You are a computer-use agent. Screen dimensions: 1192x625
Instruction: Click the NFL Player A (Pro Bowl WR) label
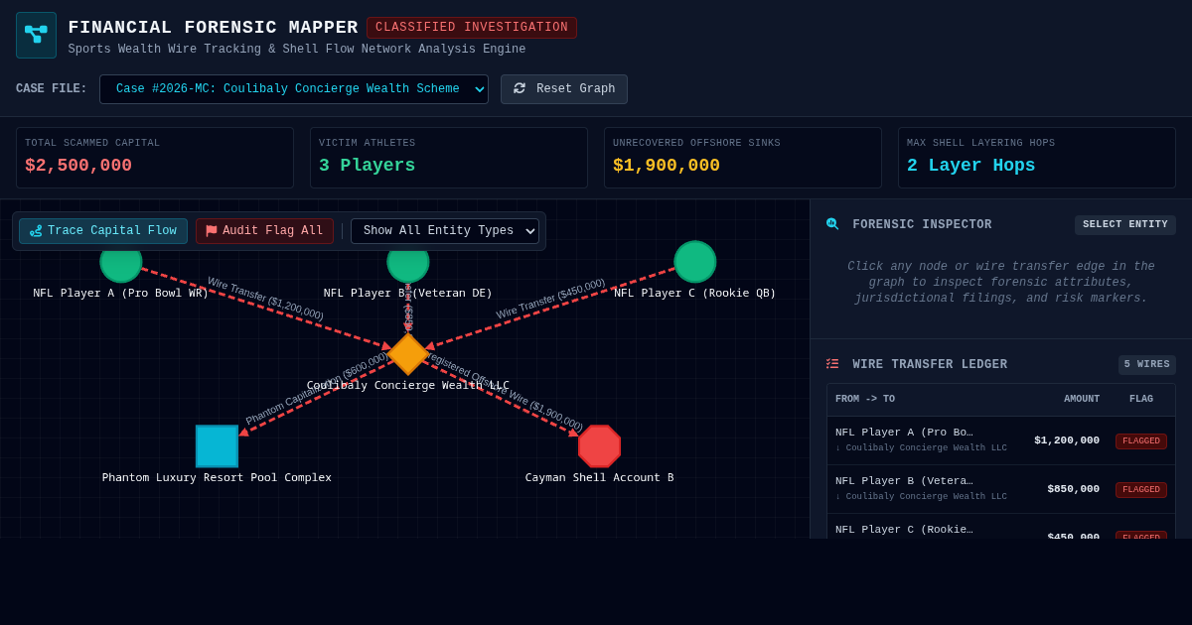point(121,293)
